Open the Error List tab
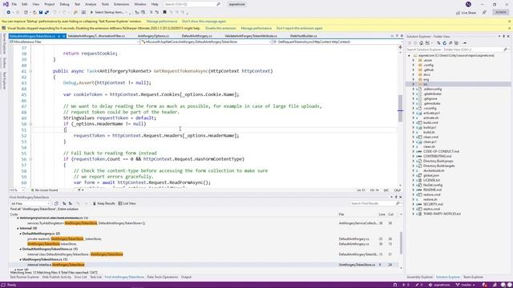Viewport: 513px width, 288px height. pyautogui.click(x=80, y=278)
